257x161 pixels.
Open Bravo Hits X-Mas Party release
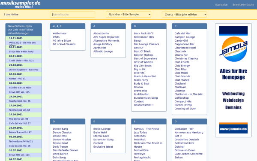[21, 52]
